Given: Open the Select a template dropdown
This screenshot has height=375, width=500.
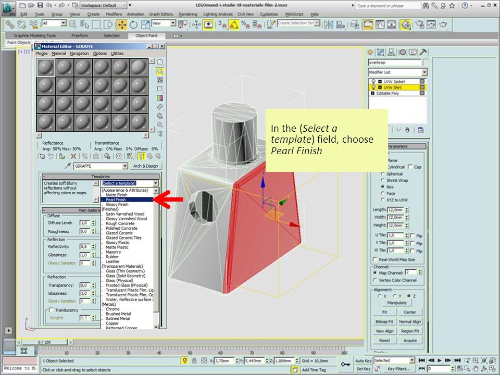Looking at the screenshot, I should (156, 183).
